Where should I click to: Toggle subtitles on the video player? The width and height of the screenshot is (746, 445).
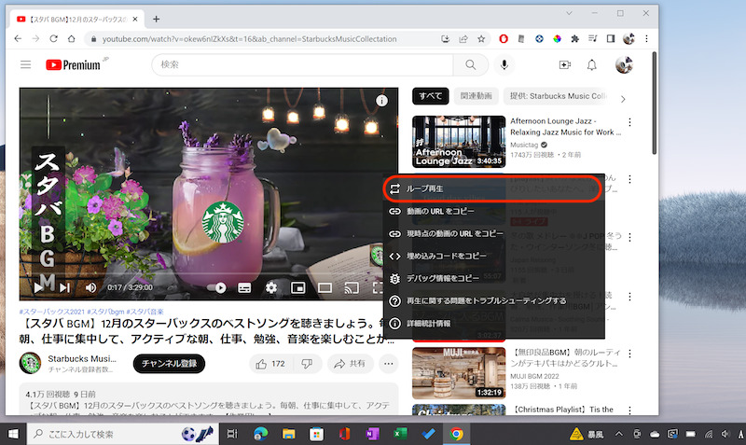(244, 287)
